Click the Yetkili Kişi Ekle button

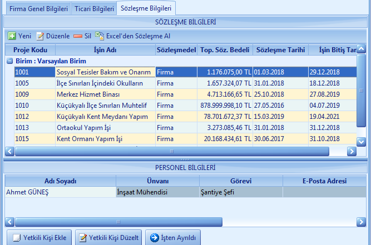click(39, 238)
